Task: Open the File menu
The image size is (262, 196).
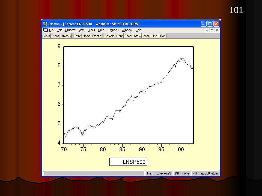Action: pos(51,30)
